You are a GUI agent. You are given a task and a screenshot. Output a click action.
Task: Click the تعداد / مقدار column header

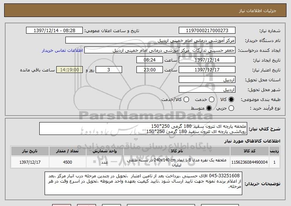(67, 151)
